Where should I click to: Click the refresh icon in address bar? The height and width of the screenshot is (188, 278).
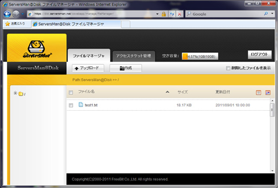[x=172, y=14]
